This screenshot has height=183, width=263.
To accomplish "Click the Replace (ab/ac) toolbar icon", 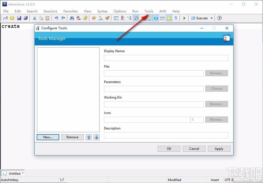I will click(x=79, y=18).
